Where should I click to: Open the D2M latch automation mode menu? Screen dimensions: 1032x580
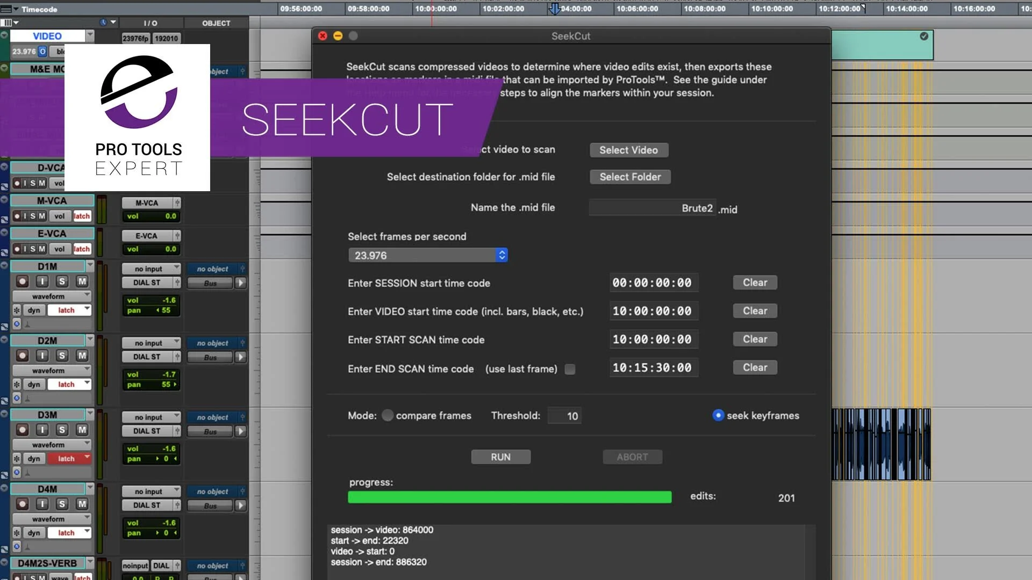(69, 385)
